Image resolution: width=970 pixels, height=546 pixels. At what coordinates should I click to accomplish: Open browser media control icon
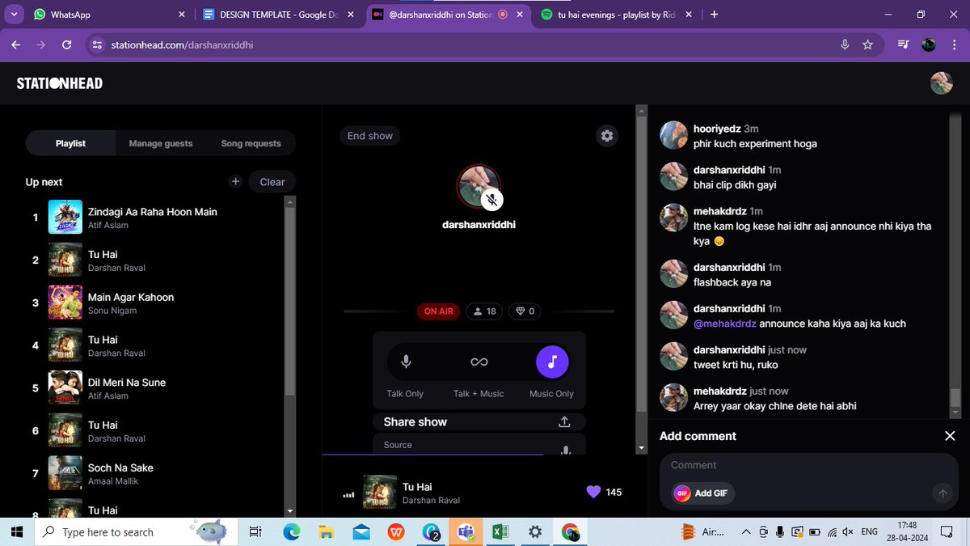[x=904, y=44]
